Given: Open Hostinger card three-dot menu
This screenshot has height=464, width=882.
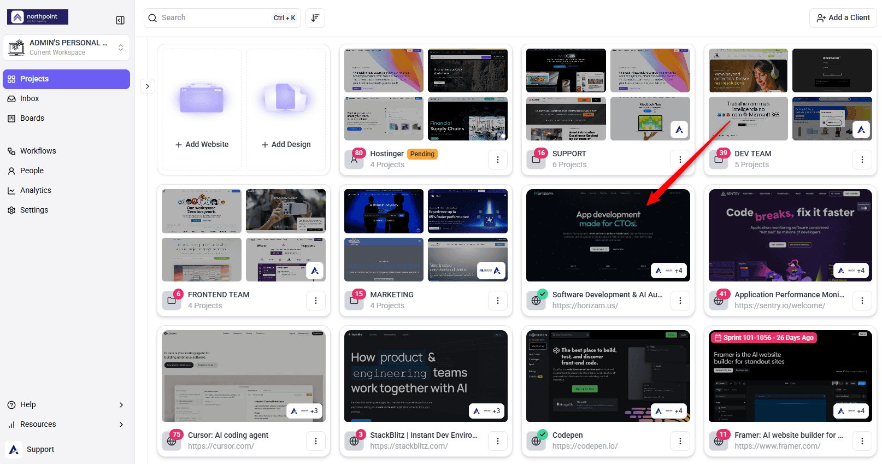Looking at the screenshot, I should click(x=497, y=160).
